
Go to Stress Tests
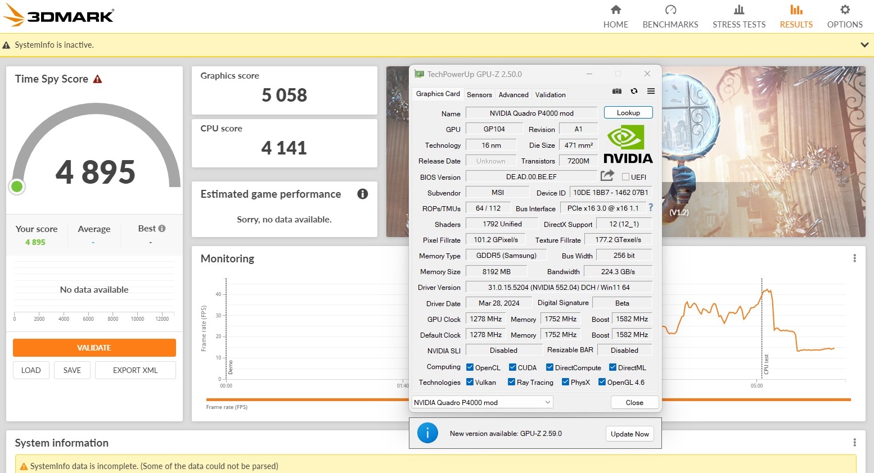(738, 17)
